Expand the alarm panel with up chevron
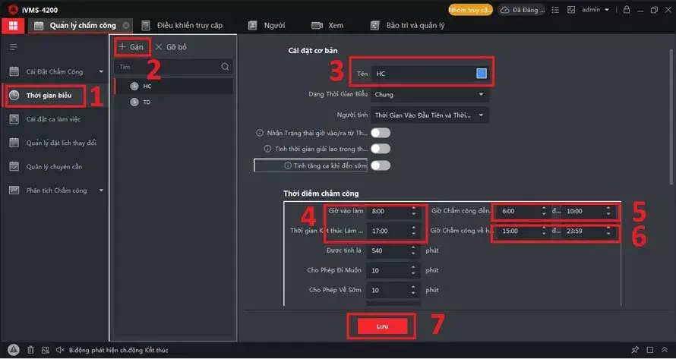Viewport: 676px width, 359px height. (665, 350)
